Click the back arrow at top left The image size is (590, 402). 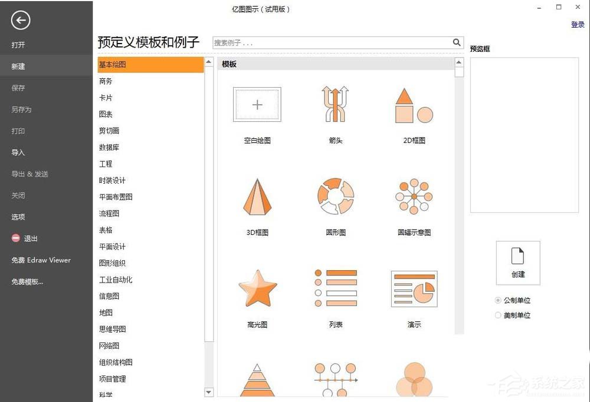19,20
